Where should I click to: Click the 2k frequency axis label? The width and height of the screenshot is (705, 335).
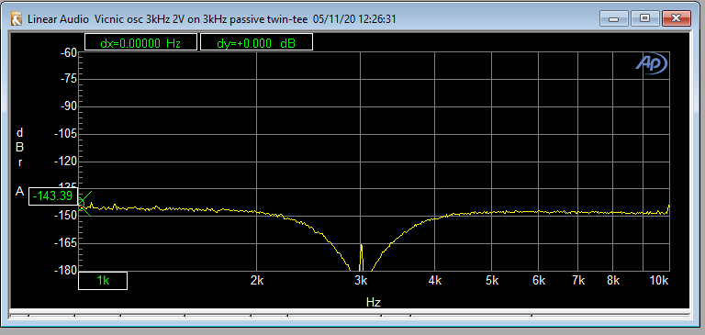pos(257,281)
